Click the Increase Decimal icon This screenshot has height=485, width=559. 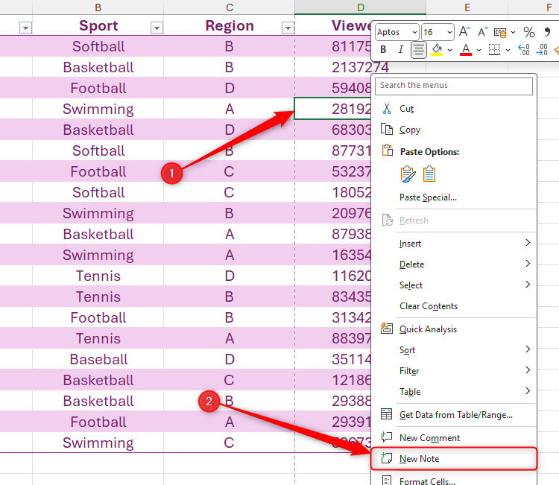point(523,50)
